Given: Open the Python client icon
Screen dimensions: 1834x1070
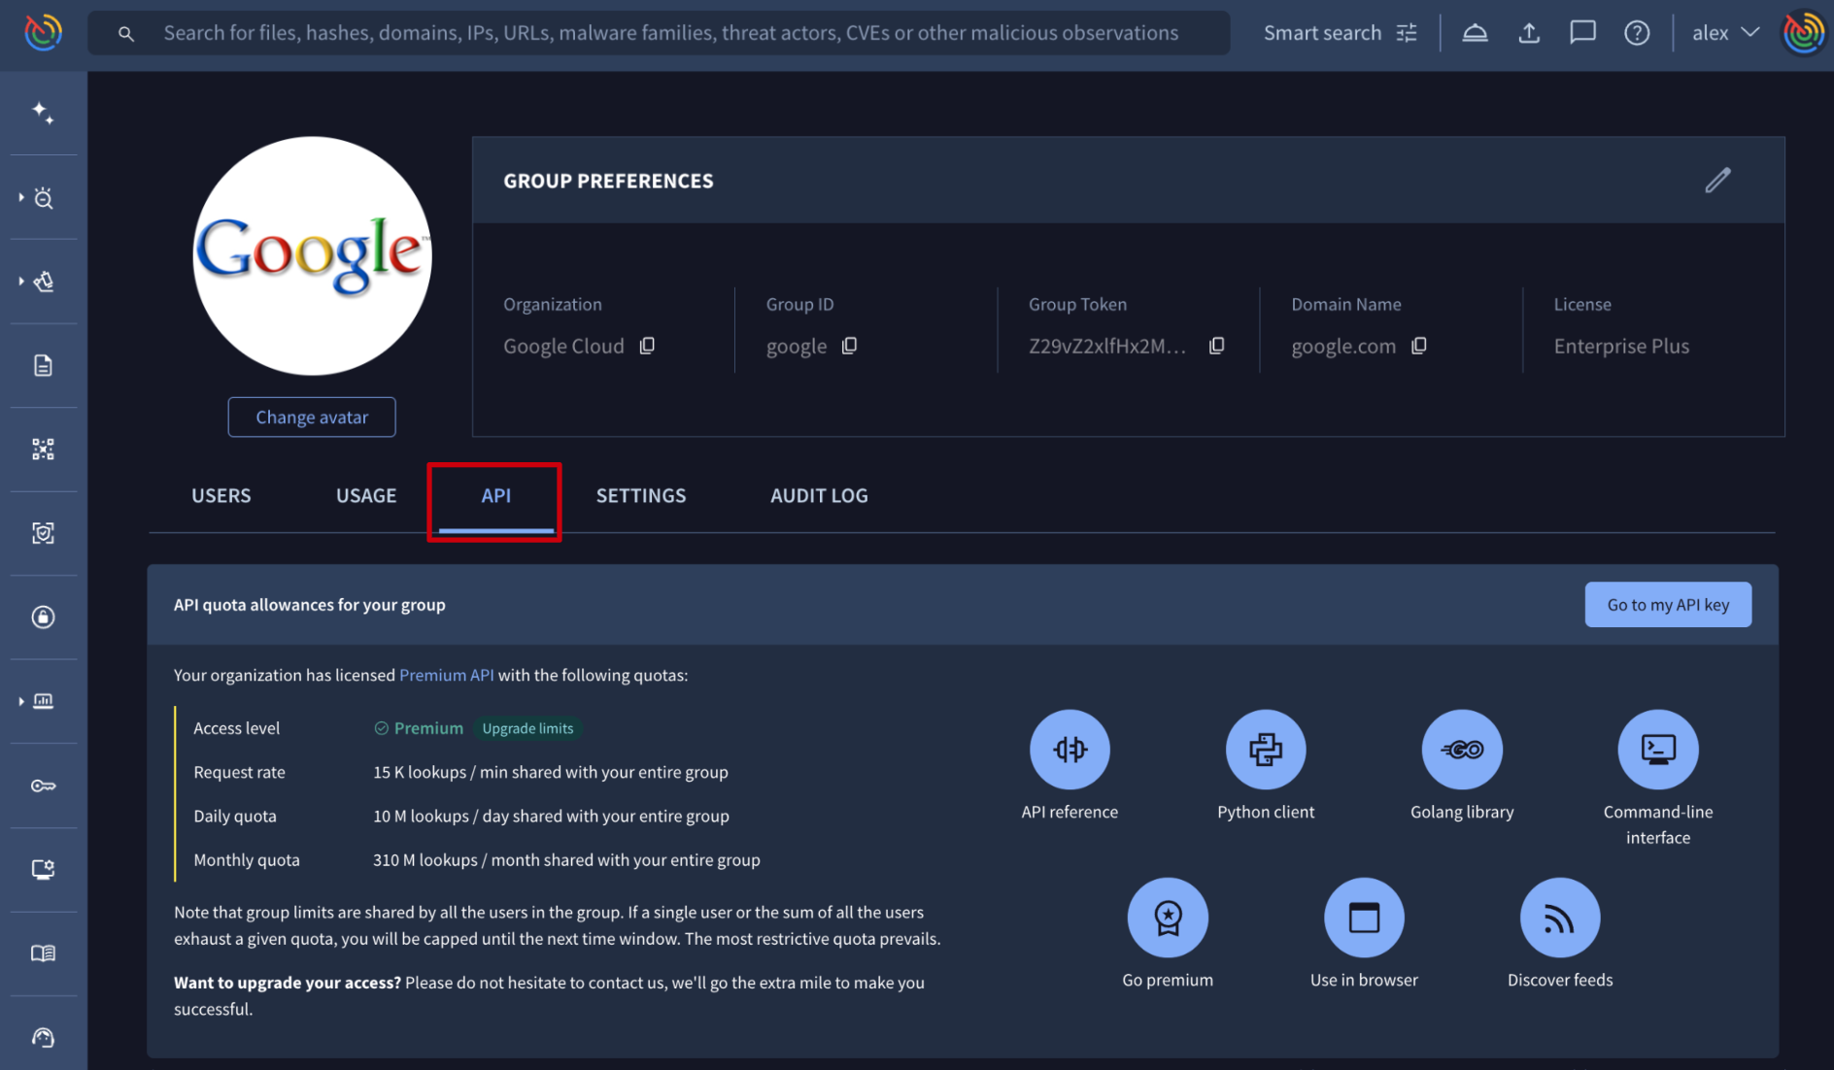Looking at the screenshot, I should (1266, 750).
